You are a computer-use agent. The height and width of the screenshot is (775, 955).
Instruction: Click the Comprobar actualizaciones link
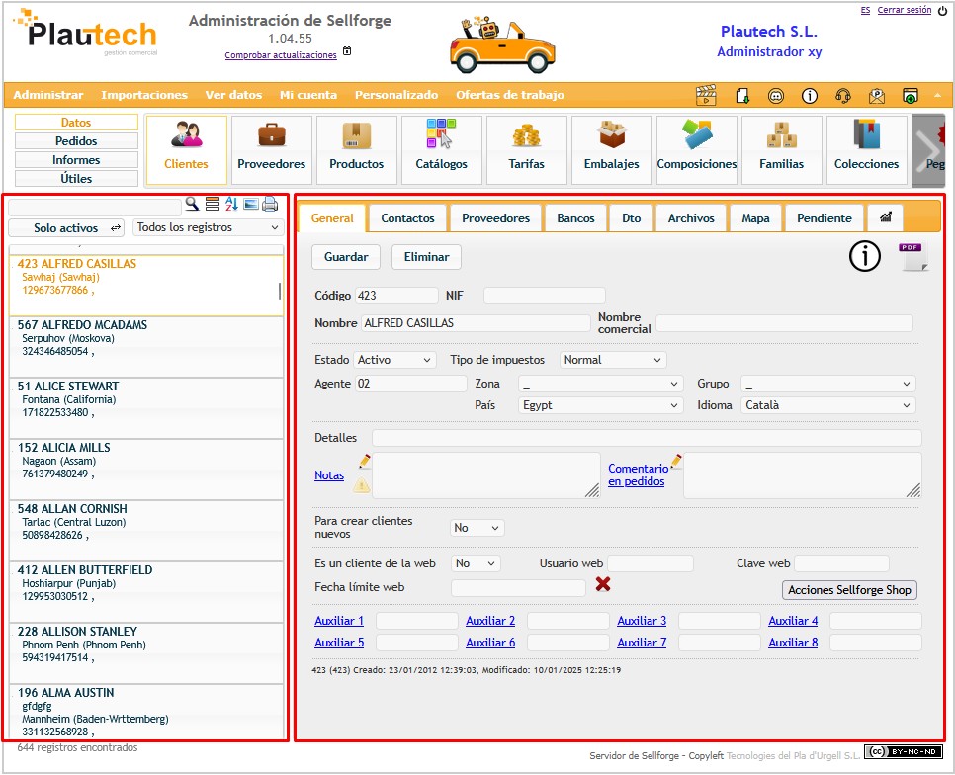(x=281, y=55)
